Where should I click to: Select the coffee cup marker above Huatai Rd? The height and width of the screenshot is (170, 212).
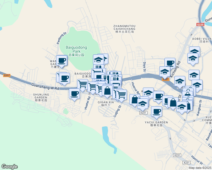point(74,95)
